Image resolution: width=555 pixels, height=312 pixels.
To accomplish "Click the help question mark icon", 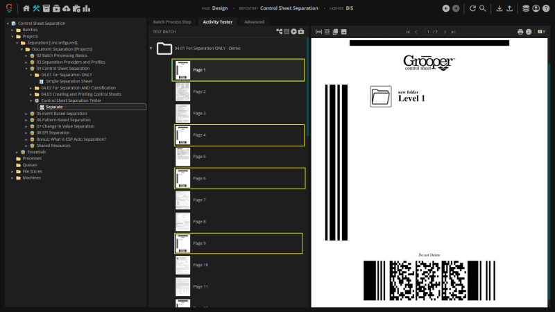I will (546, 8).
